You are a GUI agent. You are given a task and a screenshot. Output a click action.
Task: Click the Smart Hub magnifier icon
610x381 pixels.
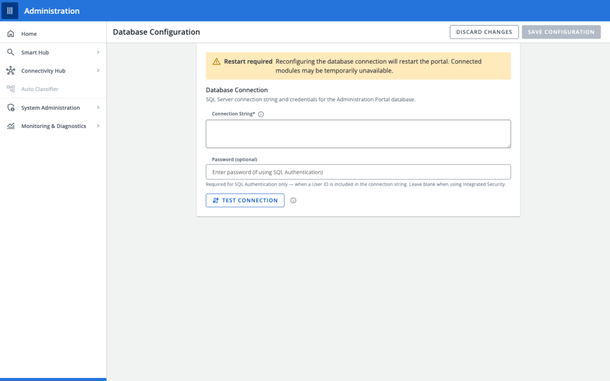click(x=11, y=52)
